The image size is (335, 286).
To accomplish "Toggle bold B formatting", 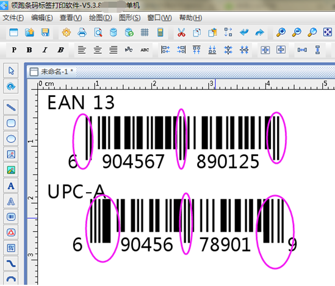I will click(29, 50).
